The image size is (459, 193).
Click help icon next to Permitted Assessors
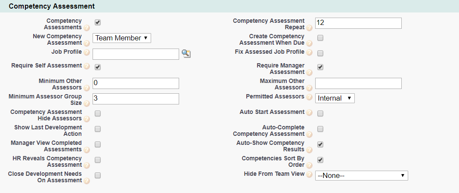[x=309, y=98]
